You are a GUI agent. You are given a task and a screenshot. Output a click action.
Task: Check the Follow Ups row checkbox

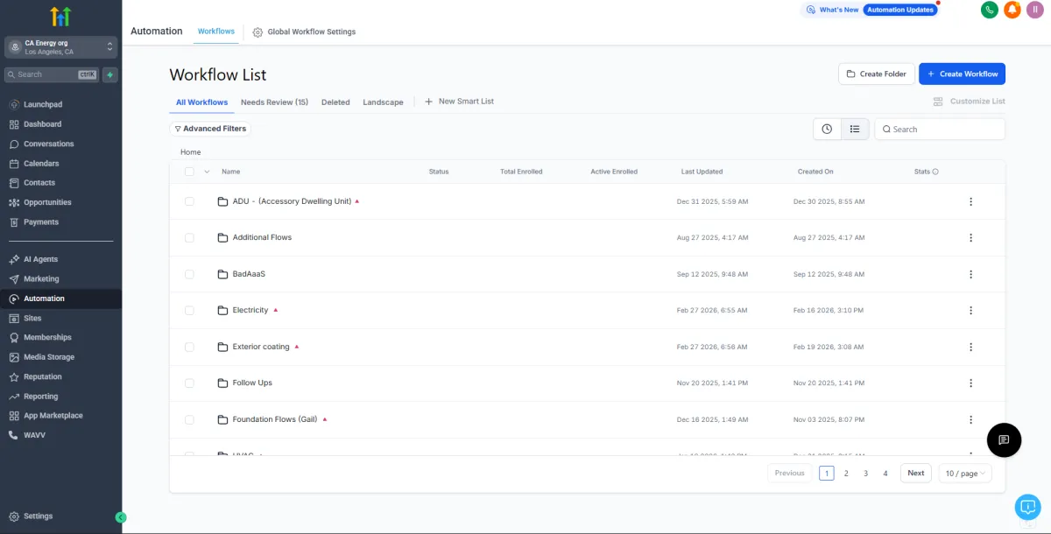[x=189, y=383]
